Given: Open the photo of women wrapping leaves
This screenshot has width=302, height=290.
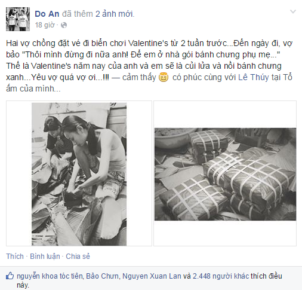Looking at the screenshot, I should click(79, 173).
